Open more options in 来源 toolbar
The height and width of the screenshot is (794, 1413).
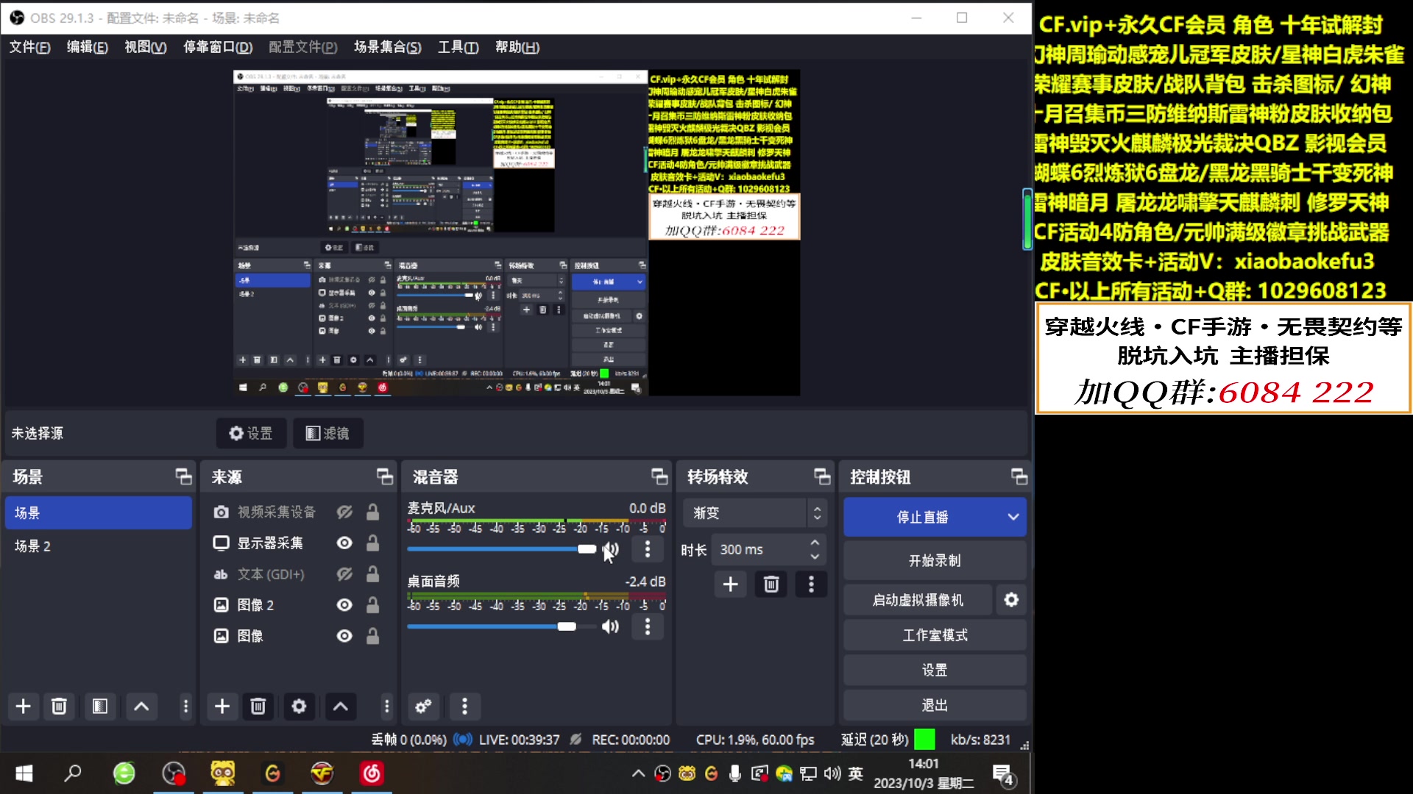point(386,707)
